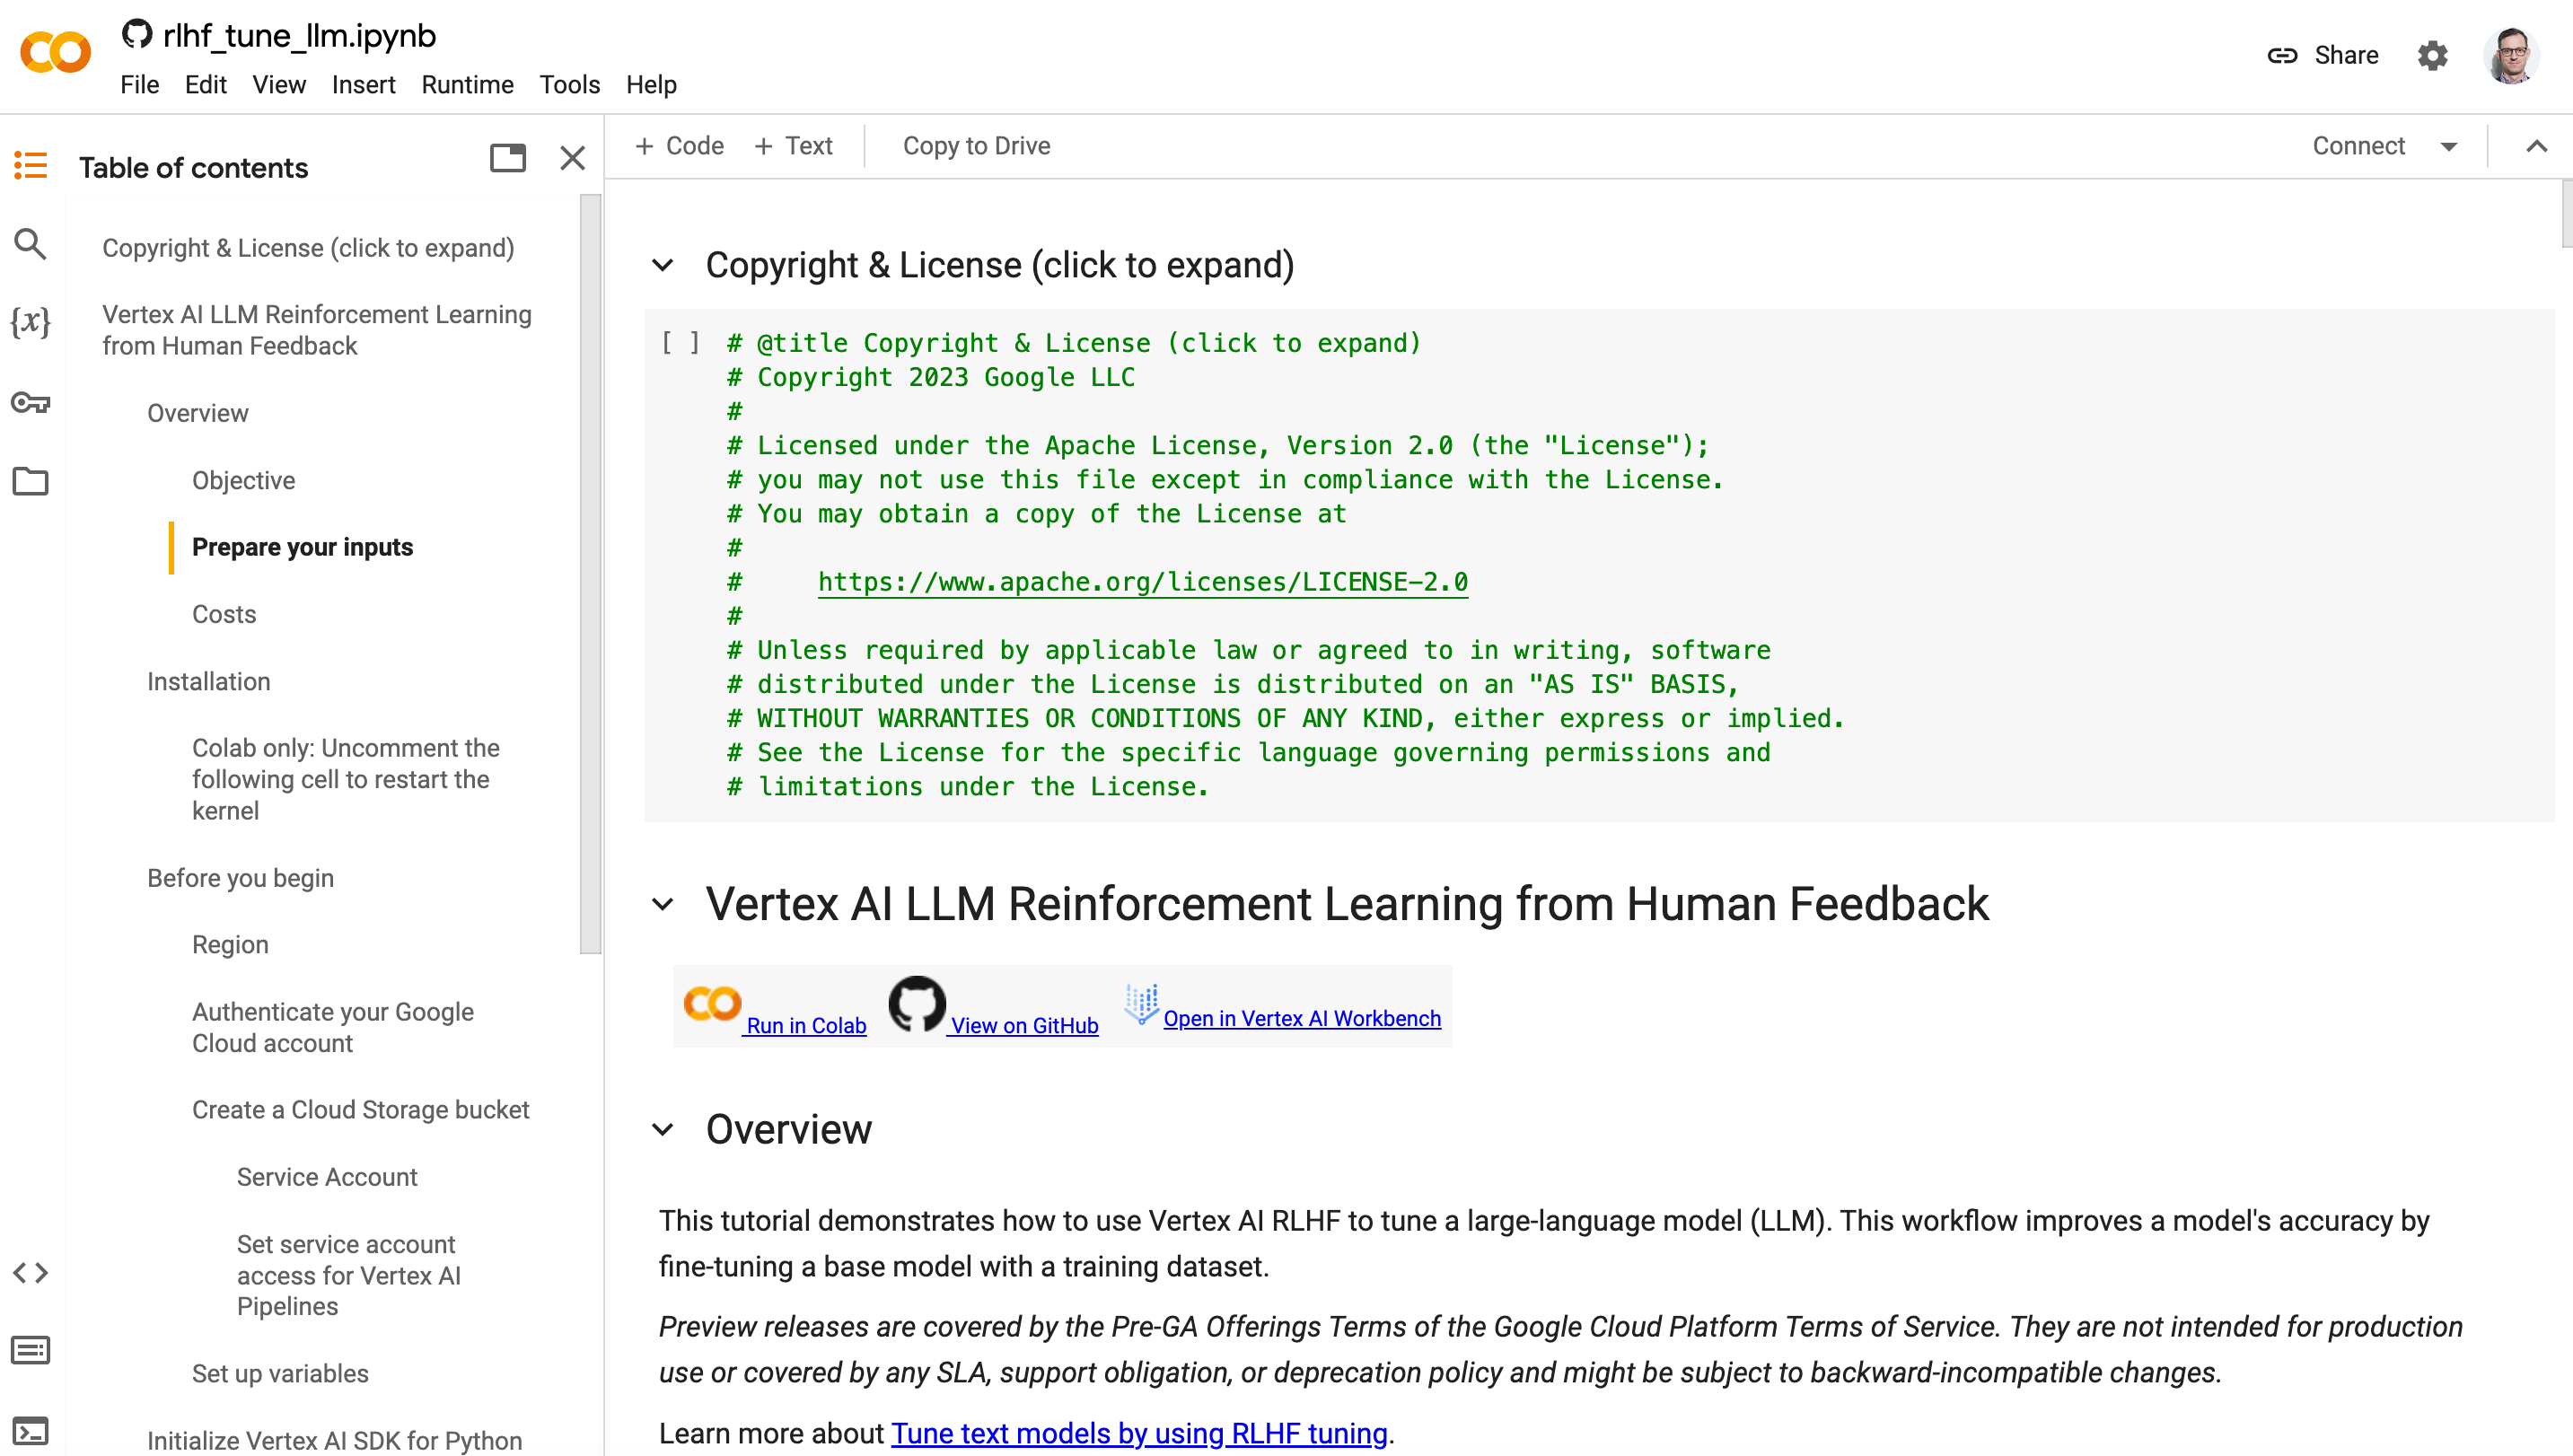Open the Connect options dropdown arrow

point(2449,146)
